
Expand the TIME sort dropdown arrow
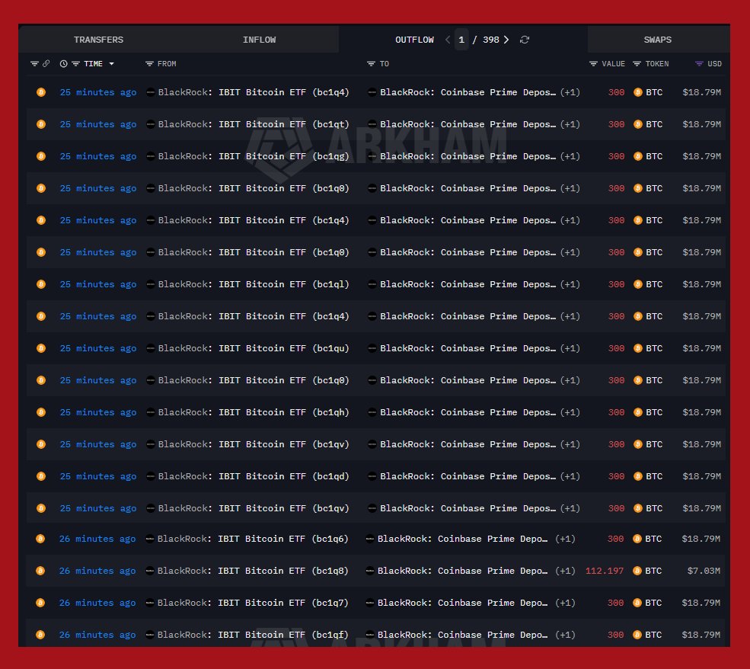click(111, 64)
